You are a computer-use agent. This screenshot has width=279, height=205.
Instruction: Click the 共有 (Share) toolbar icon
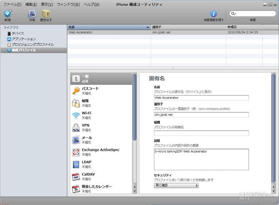32,13
